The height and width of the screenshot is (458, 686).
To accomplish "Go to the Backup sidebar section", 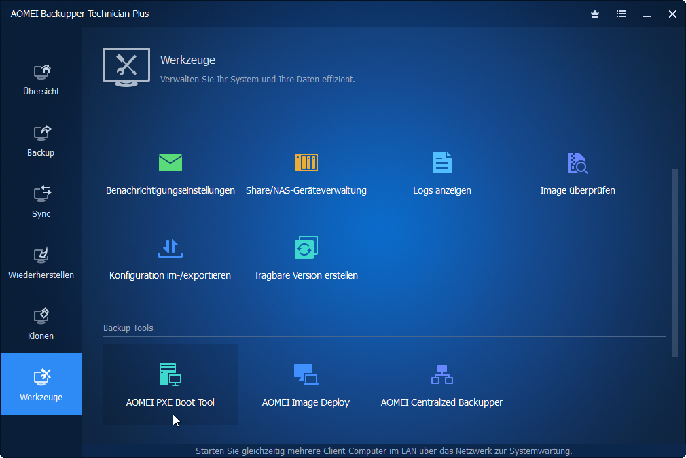I will (x=41, y=141).
